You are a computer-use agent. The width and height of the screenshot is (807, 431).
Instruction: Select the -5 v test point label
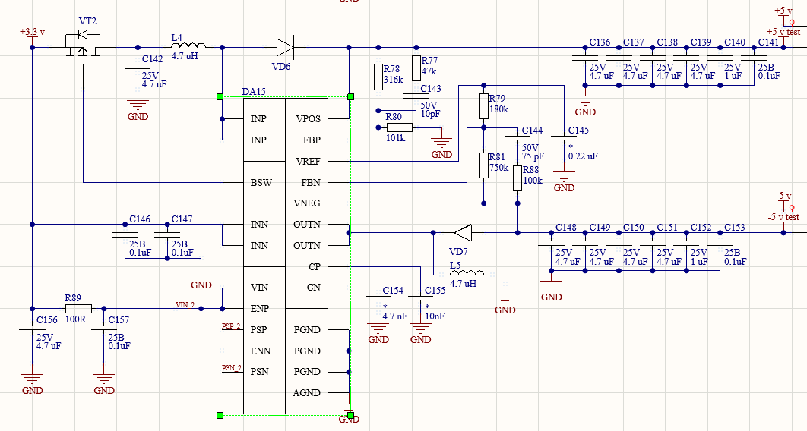(x=784, y=217)
